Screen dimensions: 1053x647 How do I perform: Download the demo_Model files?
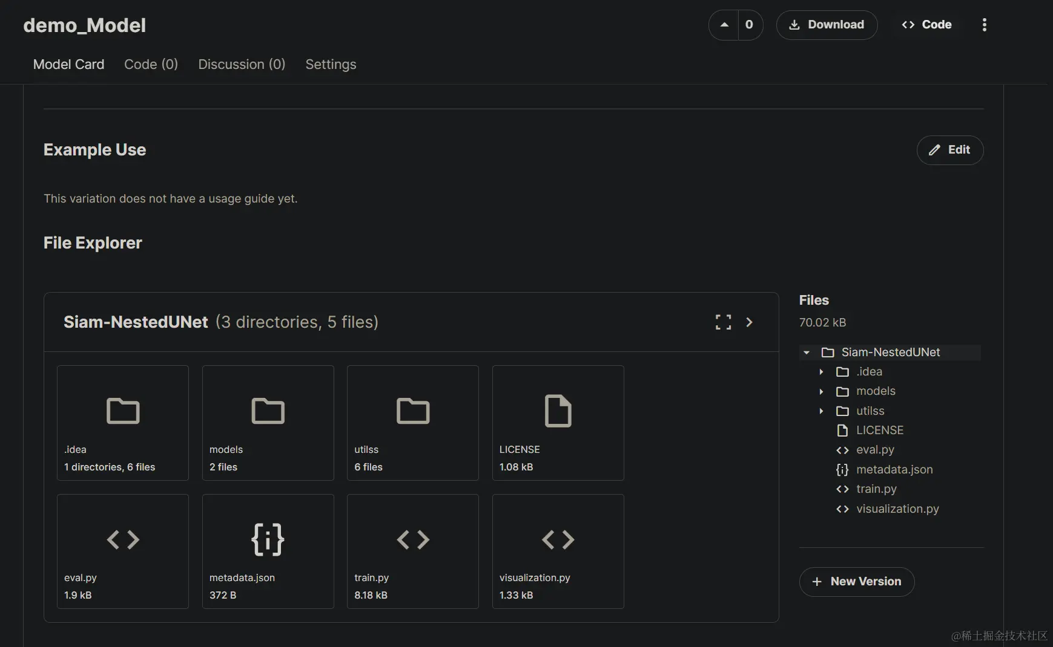click(x=827, y=25)
